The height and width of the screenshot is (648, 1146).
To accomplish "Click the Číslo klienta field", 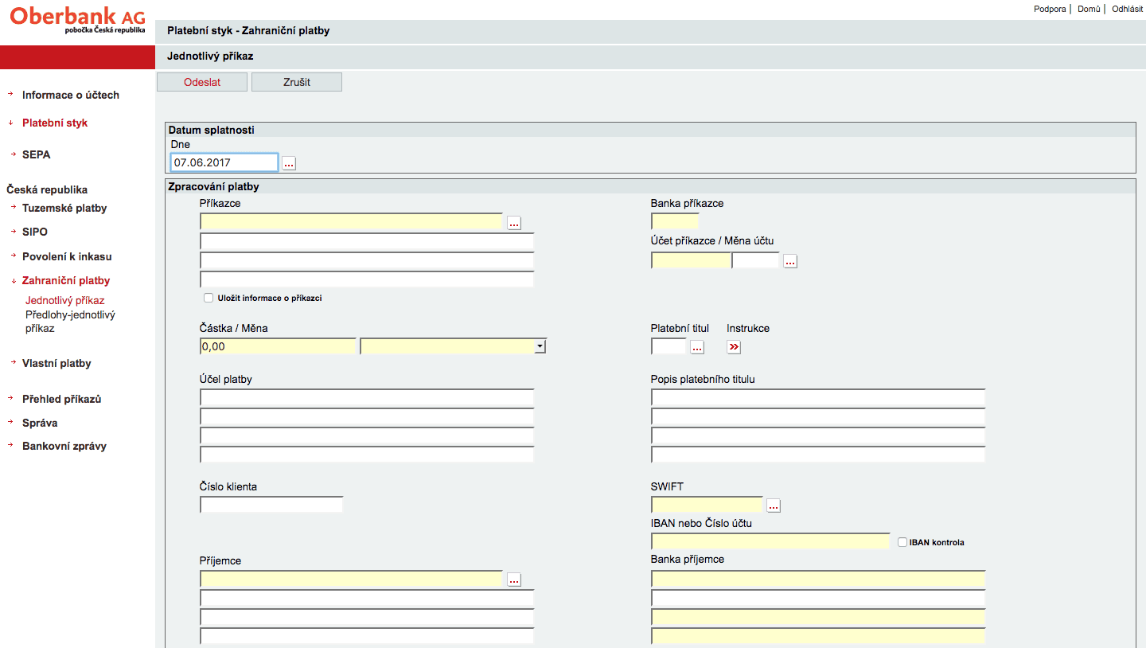I will 271,505.
